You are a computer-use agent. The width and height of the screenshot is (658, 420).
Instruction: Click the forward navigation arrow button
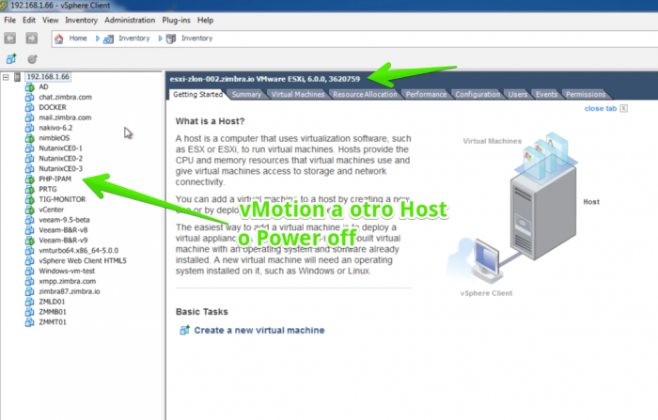click(x=31, y=39)
